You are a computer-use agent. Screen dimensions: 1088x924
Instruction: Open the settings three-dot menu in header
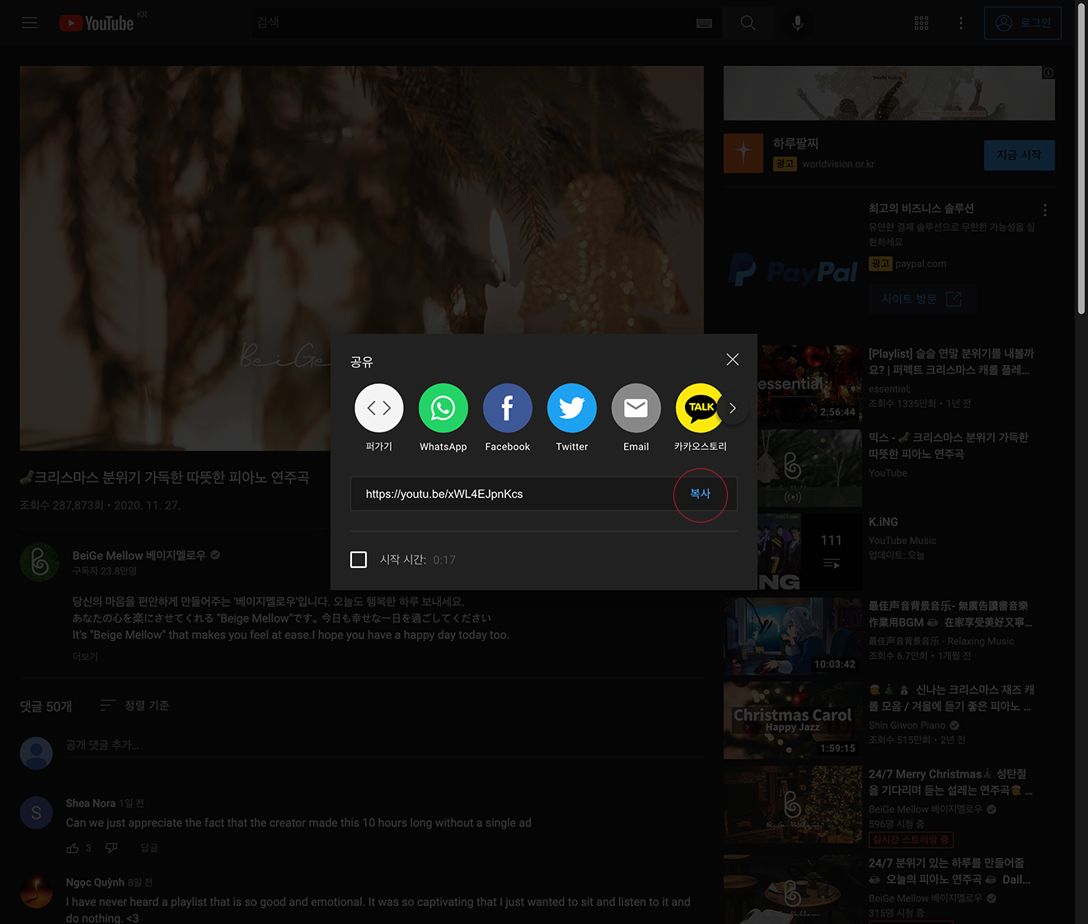point(961,23)
